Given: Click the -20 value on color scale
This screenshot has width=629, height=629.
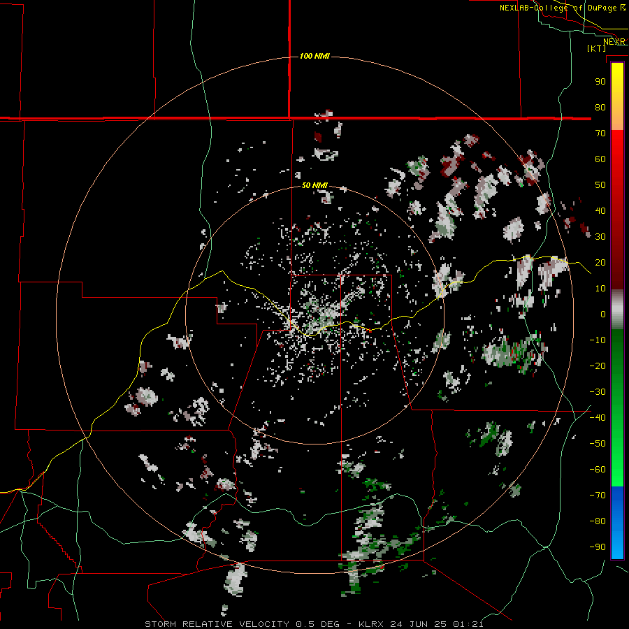Looking at the screenshot, I should click(598, 366).
